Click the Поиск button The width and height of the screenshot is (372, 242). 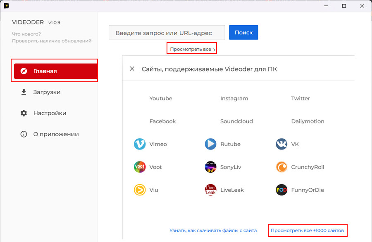coord(243,33)
